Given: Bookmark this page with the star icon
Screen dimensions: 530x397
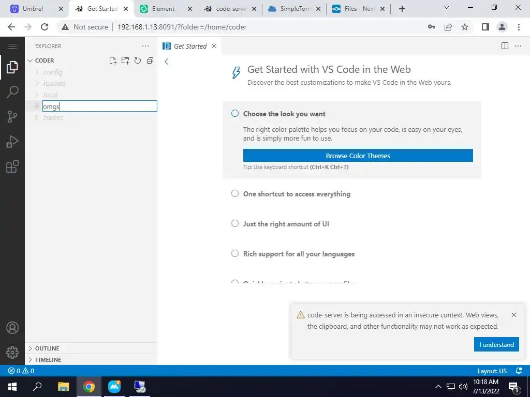Looking at the screenshot, I should [x=465, y=27].
